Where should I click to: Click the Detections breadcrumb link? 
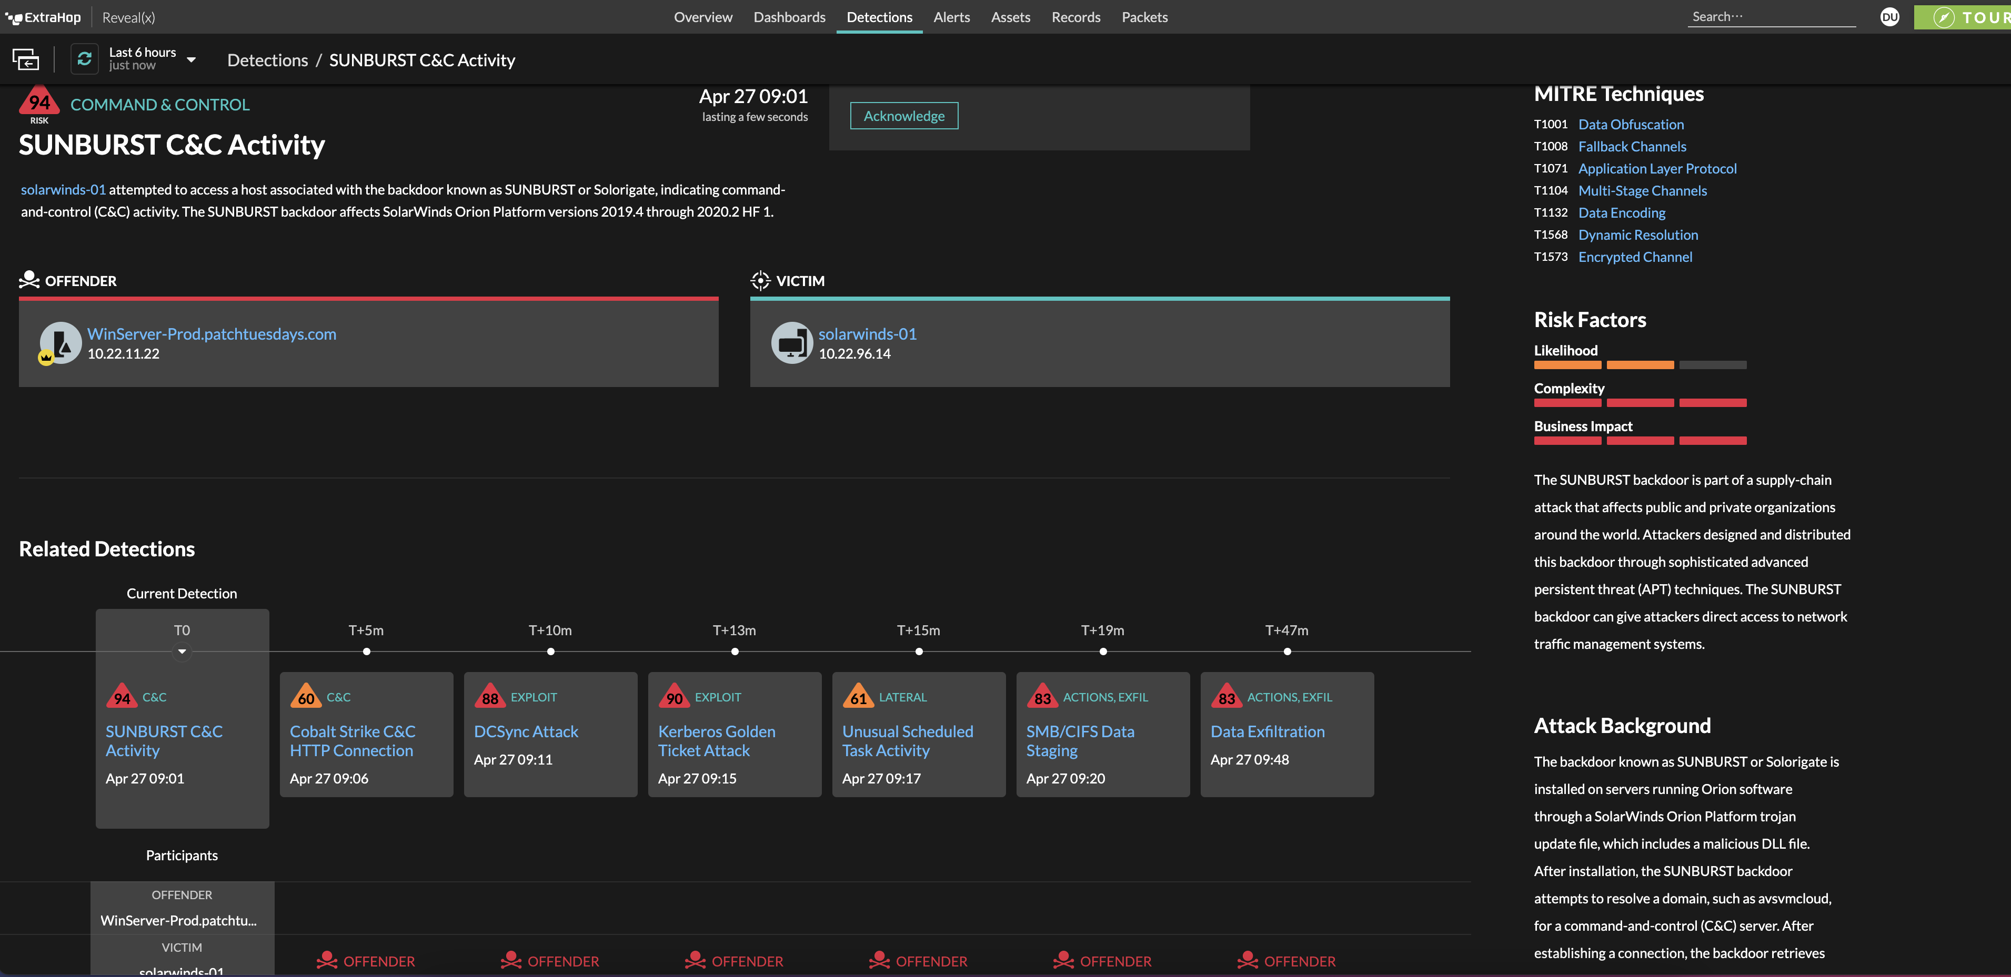pos(267,60)
